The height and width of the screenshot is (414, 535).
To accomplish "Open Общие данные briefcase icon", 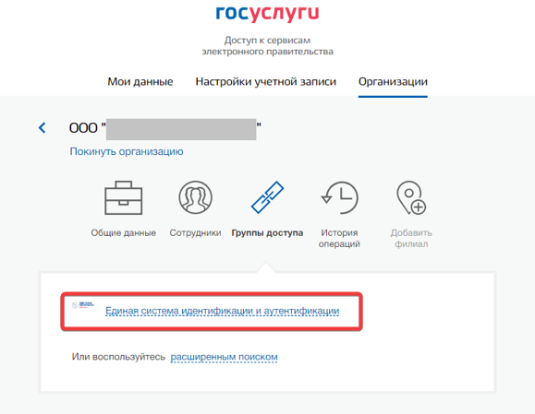I will [123, 198].
